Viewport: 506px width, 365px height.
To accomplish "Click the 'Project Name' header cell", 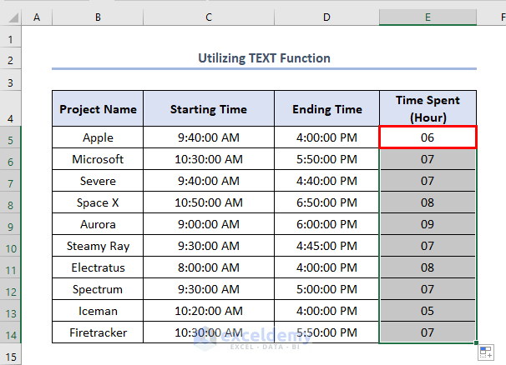I will 98,109.
